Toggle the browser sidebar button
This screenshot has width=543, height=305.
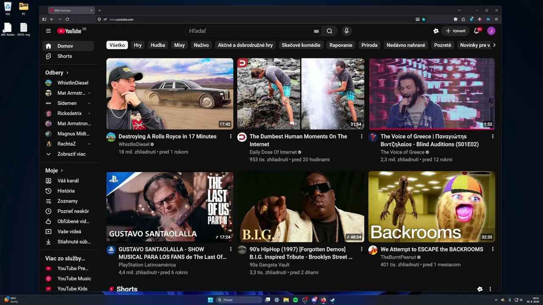44,19
